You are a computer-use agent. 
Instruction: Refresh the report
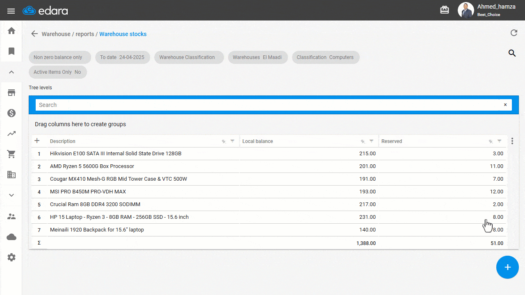(x=514, y=33)
